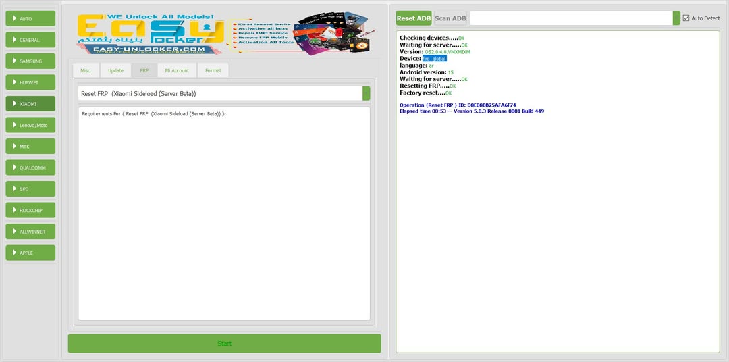Expand the GENERAL sidebar category
The height and width of the screenshot is (362, 729).
tap(30, 40)
